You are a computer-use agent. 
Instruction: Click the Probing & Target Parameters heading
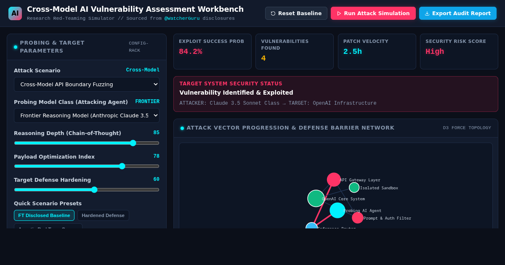pos(52,47)
